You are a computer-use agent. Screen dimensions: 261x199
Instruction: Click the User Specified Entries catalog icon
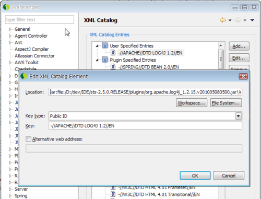tap(105, 45)
